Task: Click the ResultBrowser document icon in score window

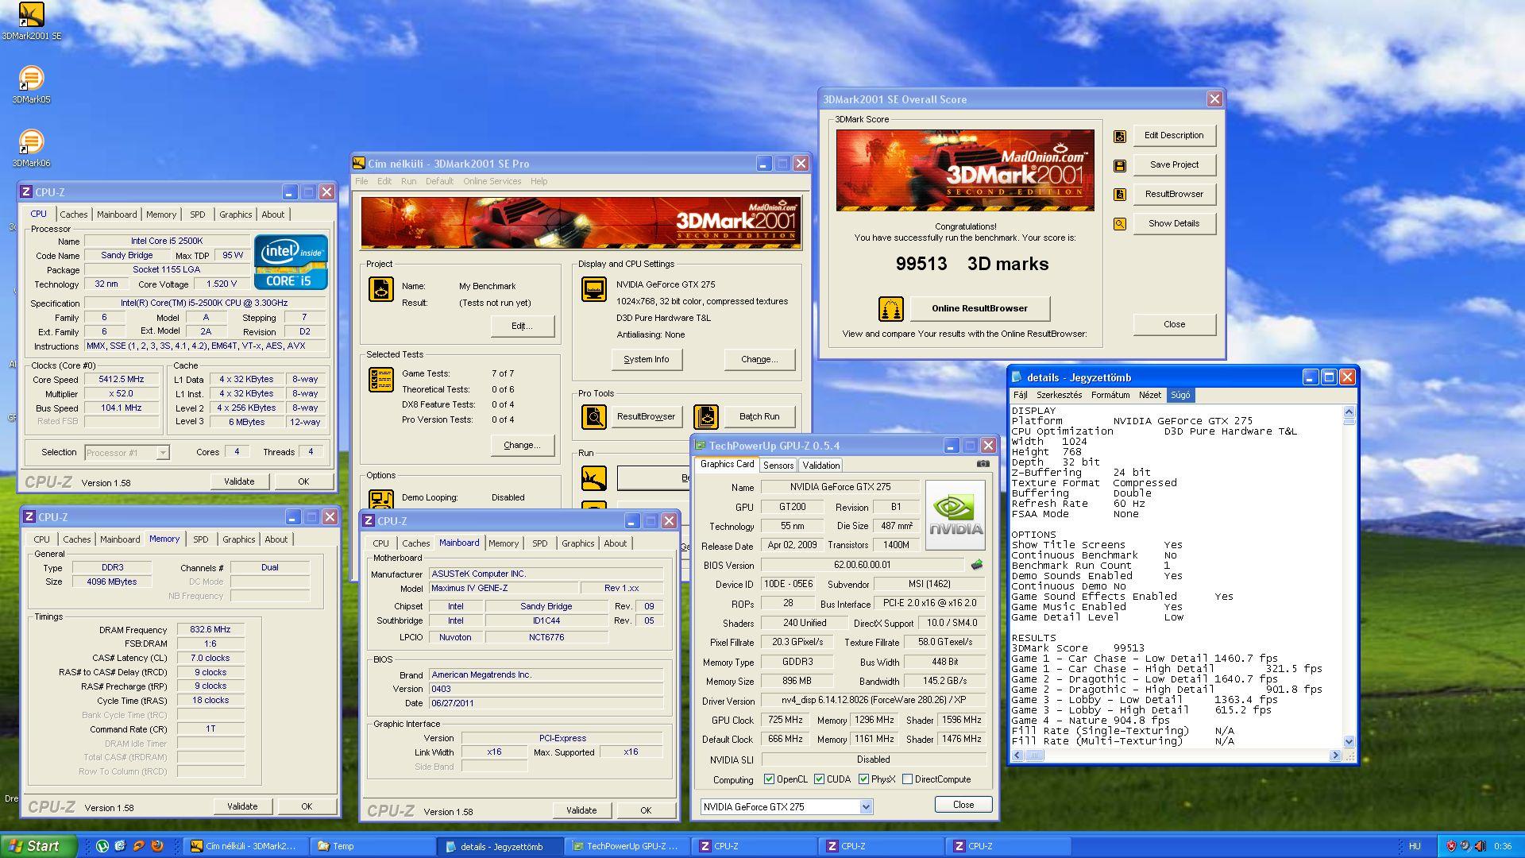Action: point(1120,195)
